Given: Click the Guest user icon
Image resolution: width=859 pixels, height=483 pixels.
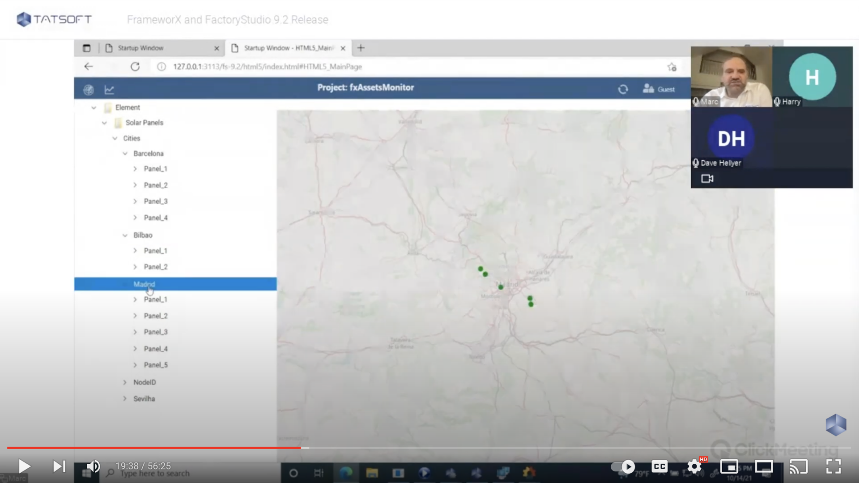Looking at the screenshot, I should 648,89.
